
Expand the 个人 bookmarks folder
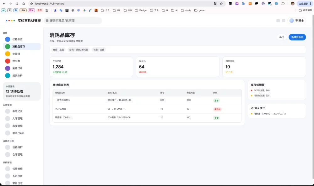point(105,10)
